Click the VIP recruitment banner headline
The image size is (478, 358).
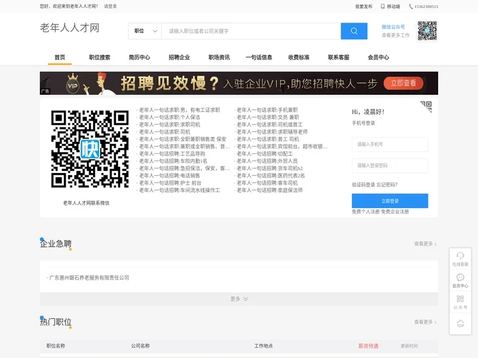pyautogui.click(x=169, y=83)
